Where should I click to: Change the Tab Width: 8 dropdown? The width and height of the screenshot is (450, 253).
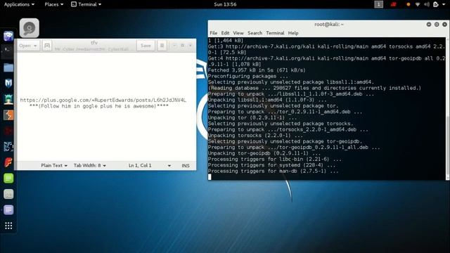[90, 166]
